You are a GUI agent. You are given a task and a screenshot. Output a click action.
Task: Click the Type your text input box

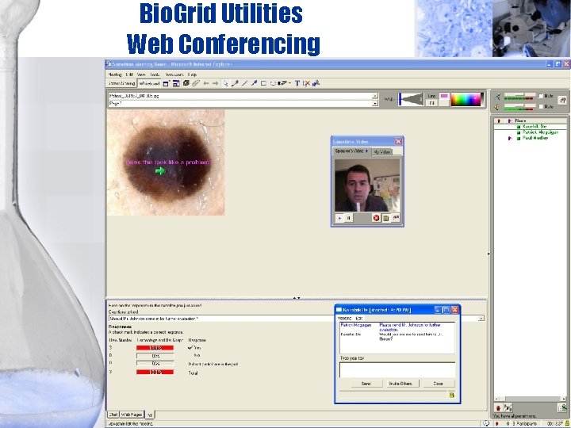397,370
